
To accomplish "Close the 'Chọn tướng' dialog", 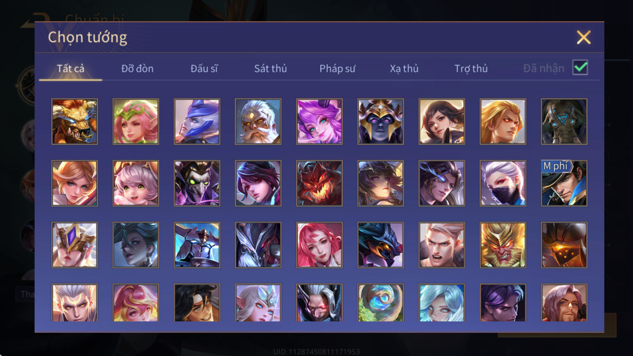I will pyautogui.click(x=584, y=38).
